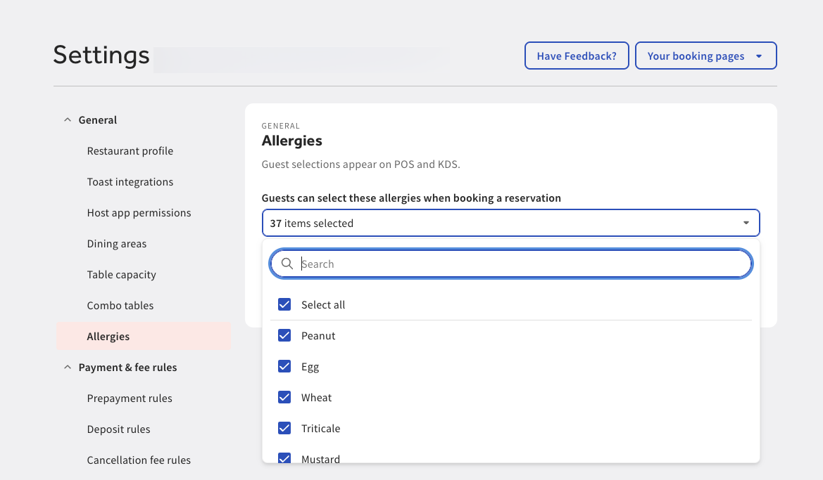This screenshot has width=823, height=480.
Task: Uncheck the Select all checkbox
Action: click(284, 304)
